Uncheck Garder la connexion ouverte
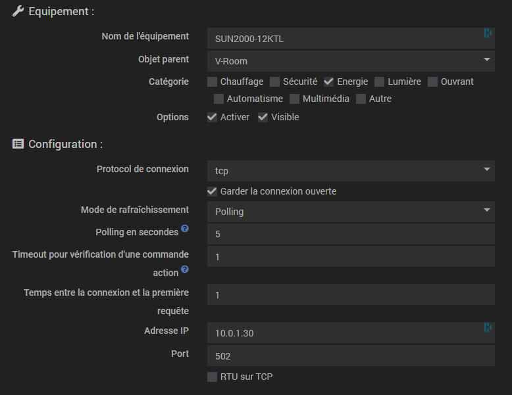The image size is (512, 395). 213,191
